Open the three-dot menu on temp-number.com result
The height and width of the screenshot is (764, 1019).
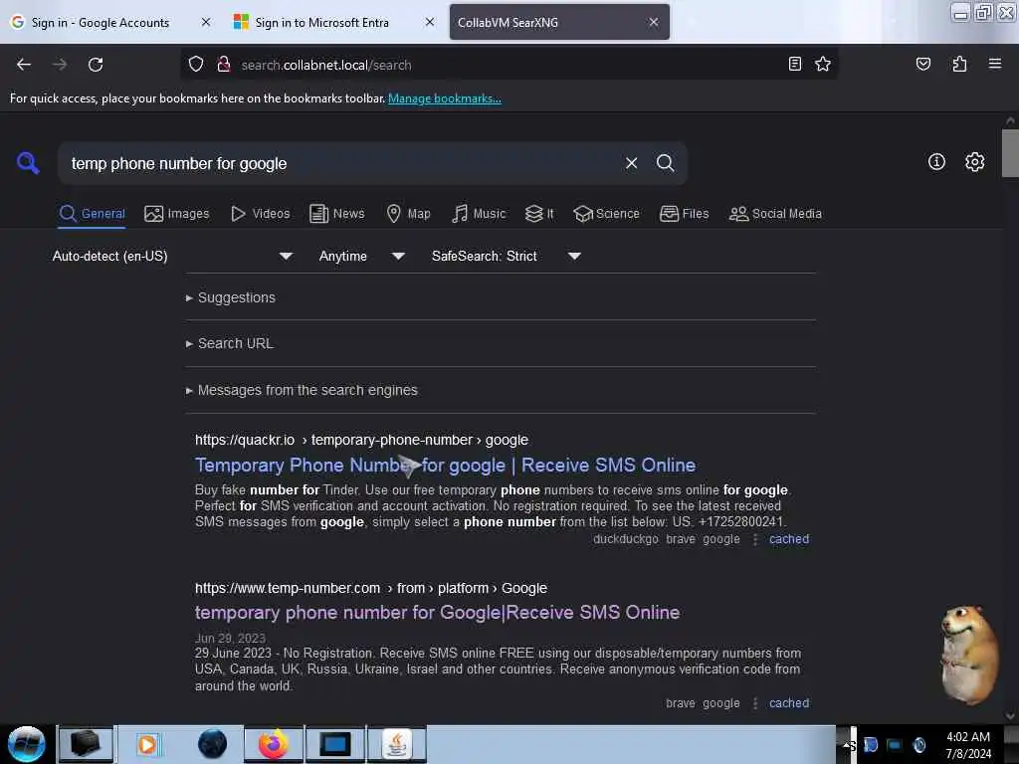(755, 703)
